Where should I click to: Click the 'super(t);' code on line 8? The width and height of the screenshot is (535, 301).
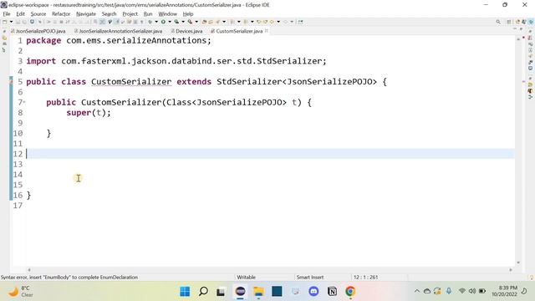(89, 113)
